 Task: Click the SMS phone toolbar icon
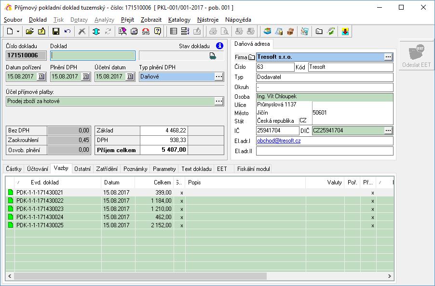(x=146, y=31)
